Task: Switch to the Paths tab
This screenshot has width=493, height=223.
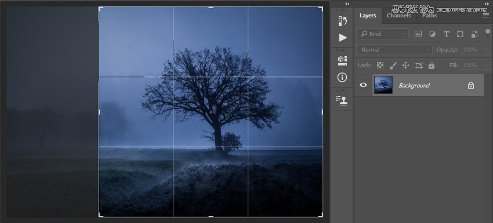Action: coord(429,16)
